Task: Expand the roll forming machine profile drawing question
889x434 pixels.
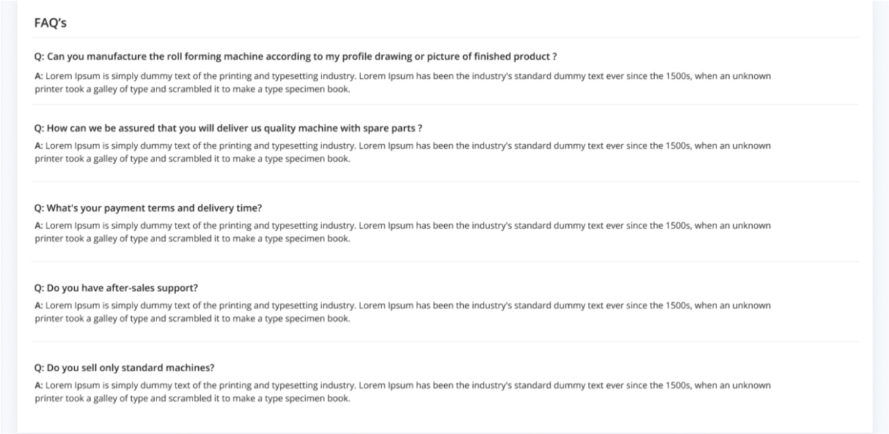Action: click(295, 56)
